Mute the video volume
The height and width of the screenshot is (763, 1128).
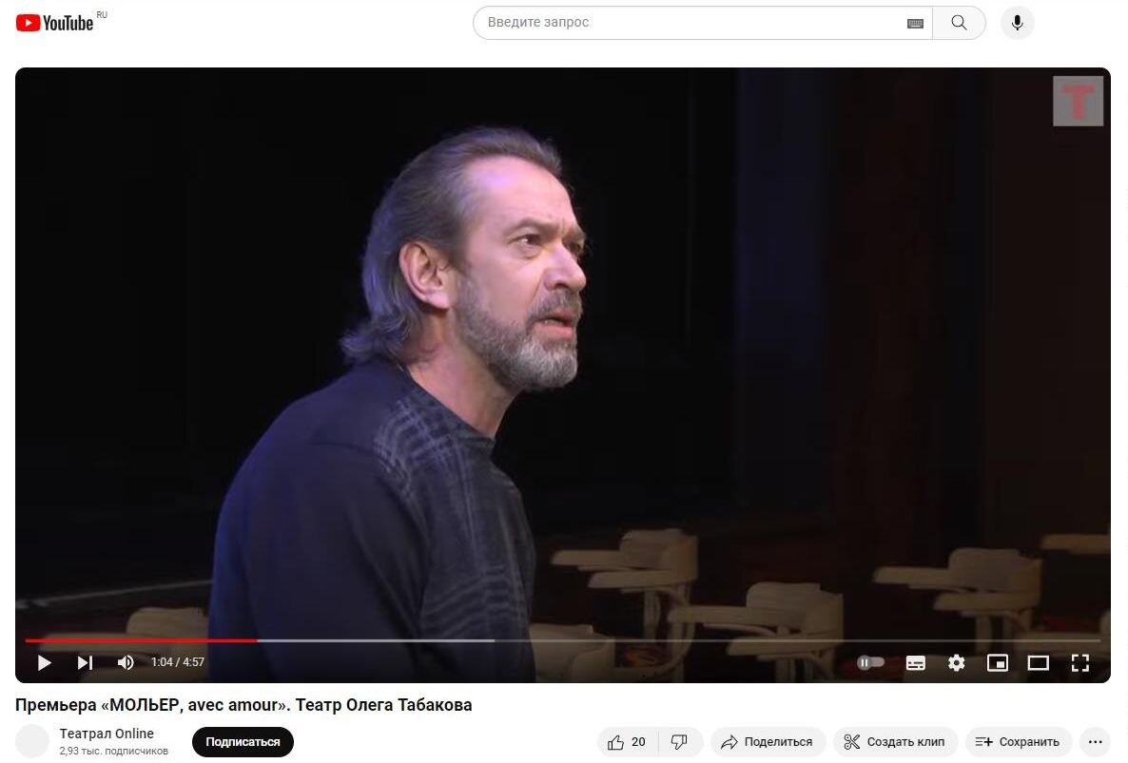(x=126, y=662)
